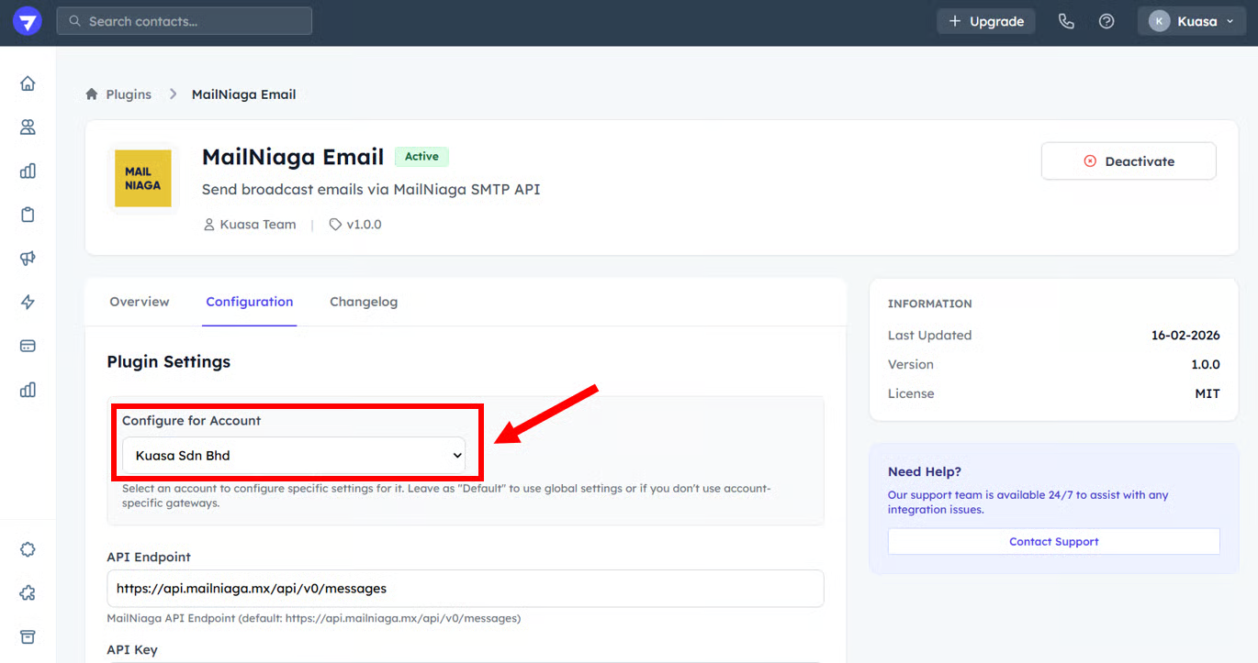Click the clipboard icon in the sidebar
1258x663 pixels.
pos(28,215)
